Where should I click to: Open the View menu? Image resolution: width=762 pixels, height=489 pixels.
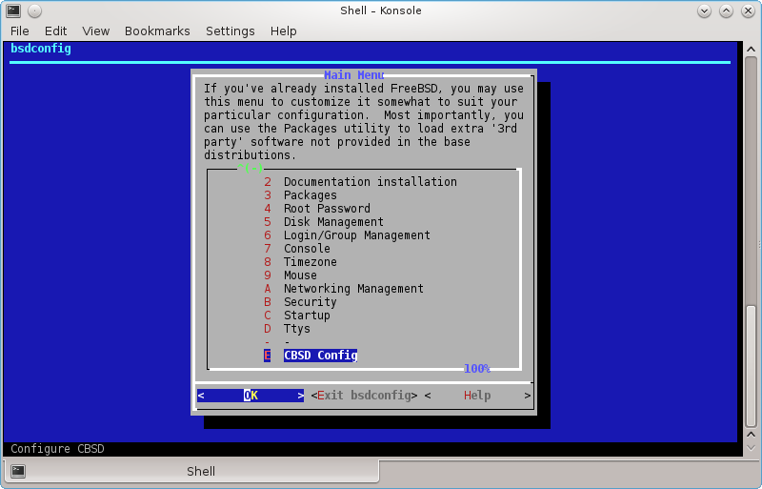[x=96, y=31]
